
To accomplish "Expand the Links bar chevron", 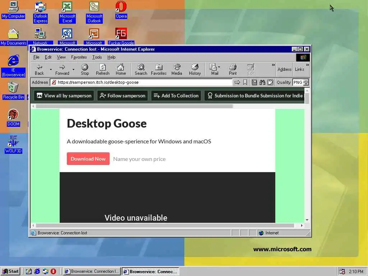I will pyautogui.click(x=308, y=65).
